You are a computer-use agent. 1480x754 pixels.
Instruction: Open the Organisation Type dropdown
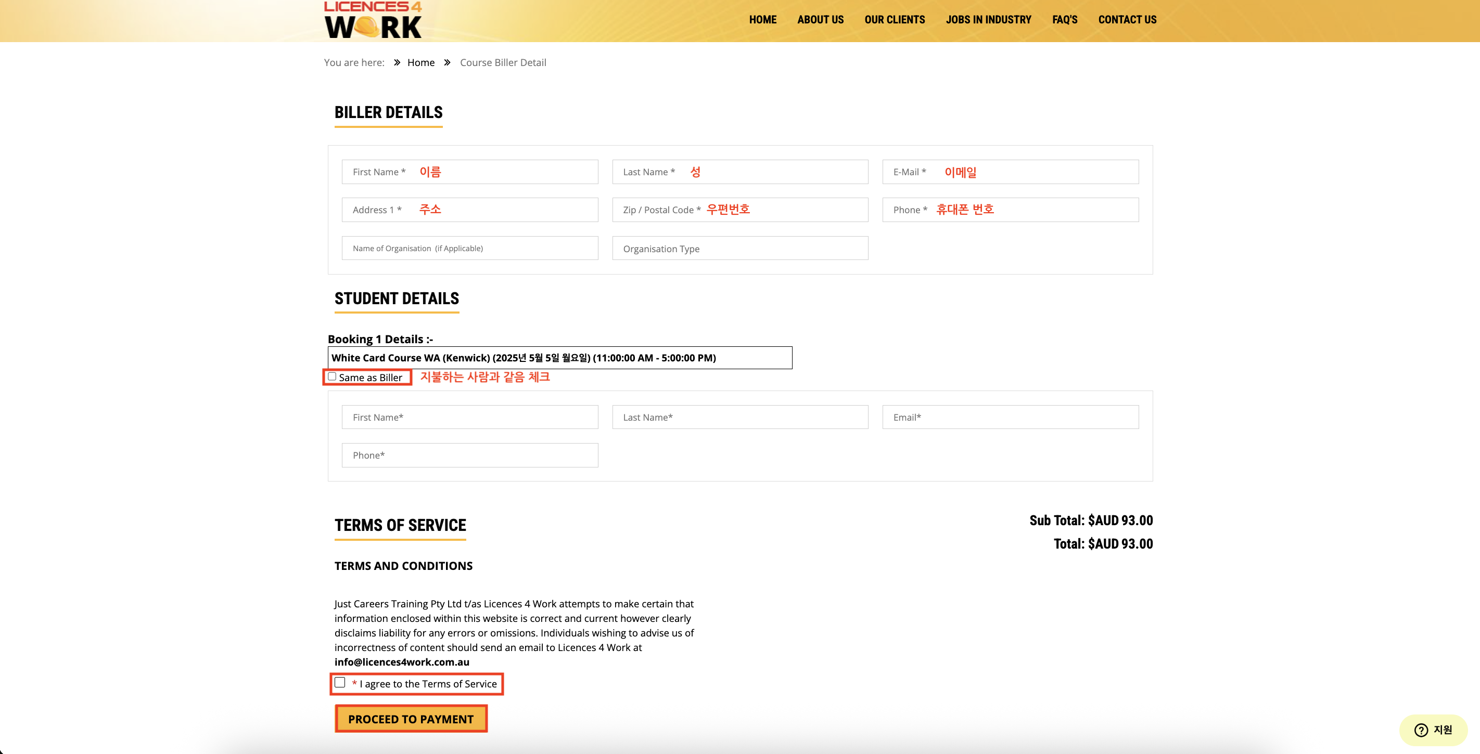click(739, 249)
